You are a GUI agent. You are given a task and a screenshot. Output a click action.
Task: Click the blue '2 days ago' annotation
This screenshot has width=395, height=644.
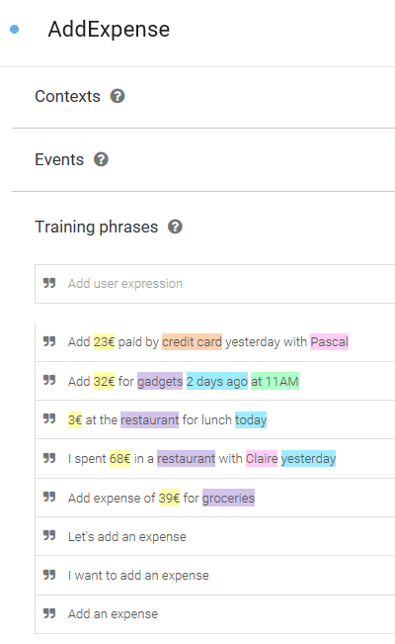click(x=217, y=381)
